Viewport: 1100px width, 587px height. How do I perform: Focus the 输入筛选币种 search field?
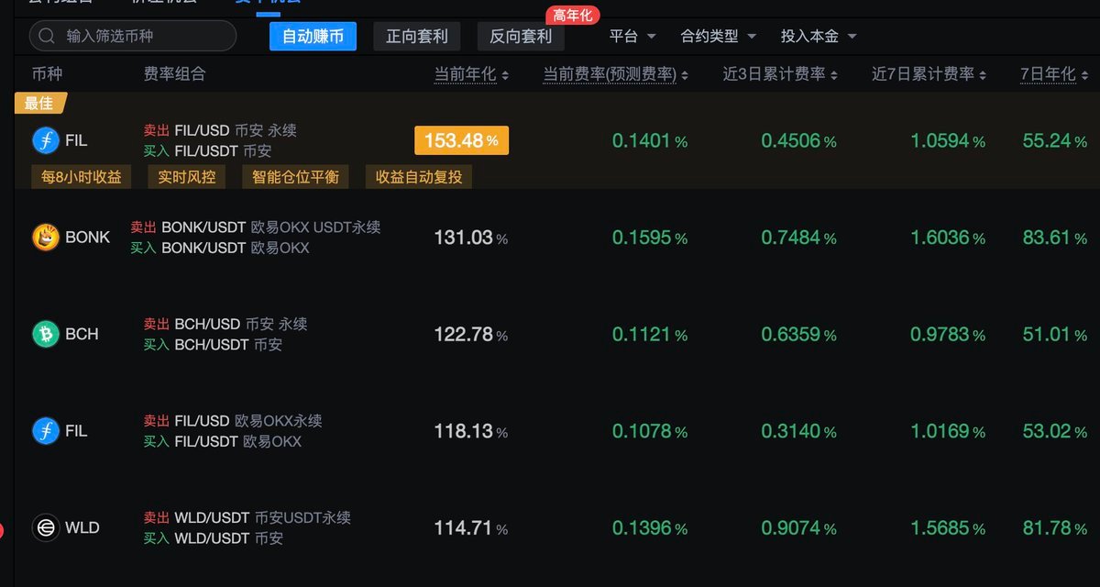click(133, 36)
